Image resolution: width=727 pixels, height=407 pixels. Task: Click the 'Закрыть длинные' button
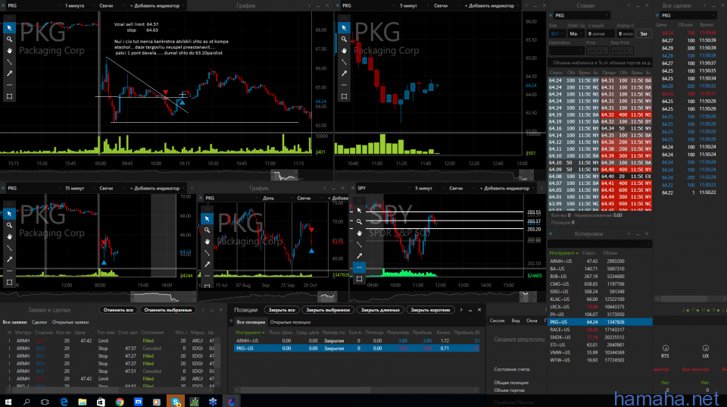point(380,310)
